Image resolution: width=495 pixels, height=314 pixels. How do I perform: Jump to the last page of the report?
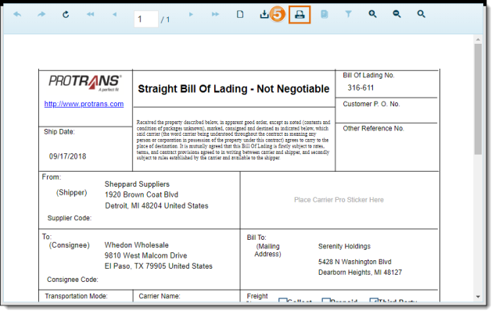click(x=215, y=15)
